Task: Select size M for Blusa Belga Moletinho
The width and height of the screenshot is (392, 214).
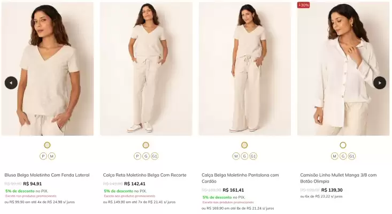Action: pos(52,156)
